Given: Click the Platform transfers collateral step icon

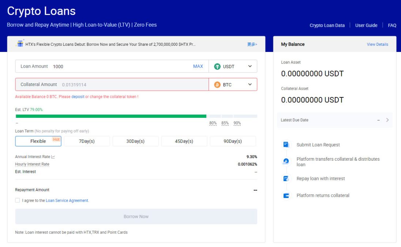Looking at the screenshot, I should tap(286, 161).
